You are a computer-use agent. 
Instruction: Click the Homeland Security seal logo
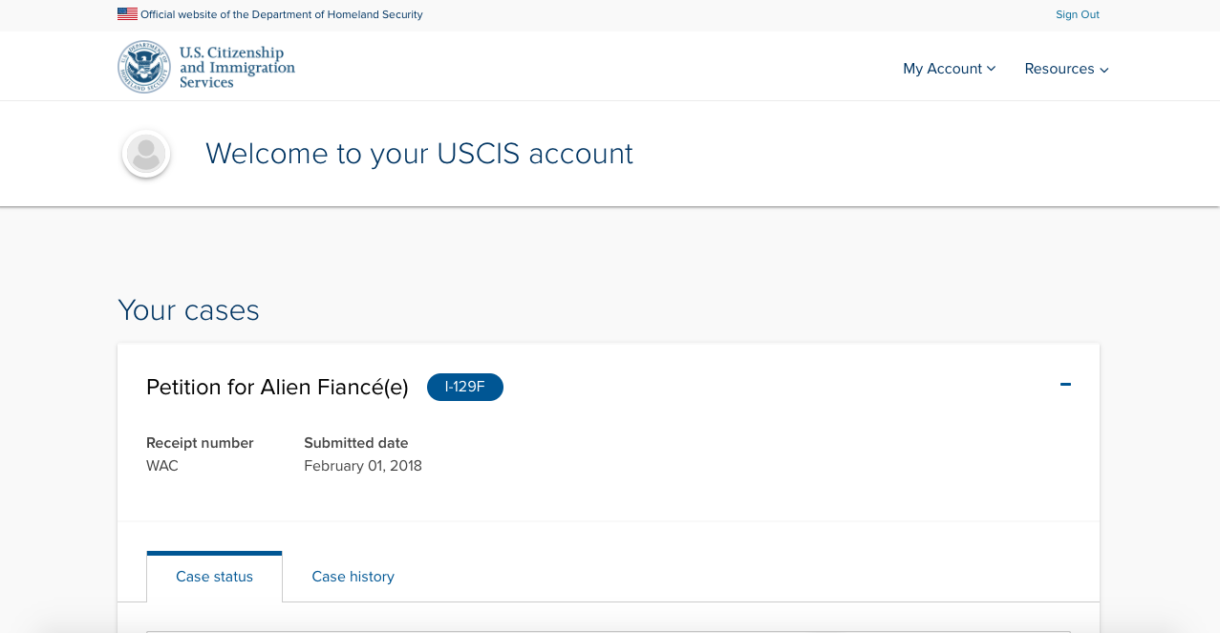tap(144, 67)
